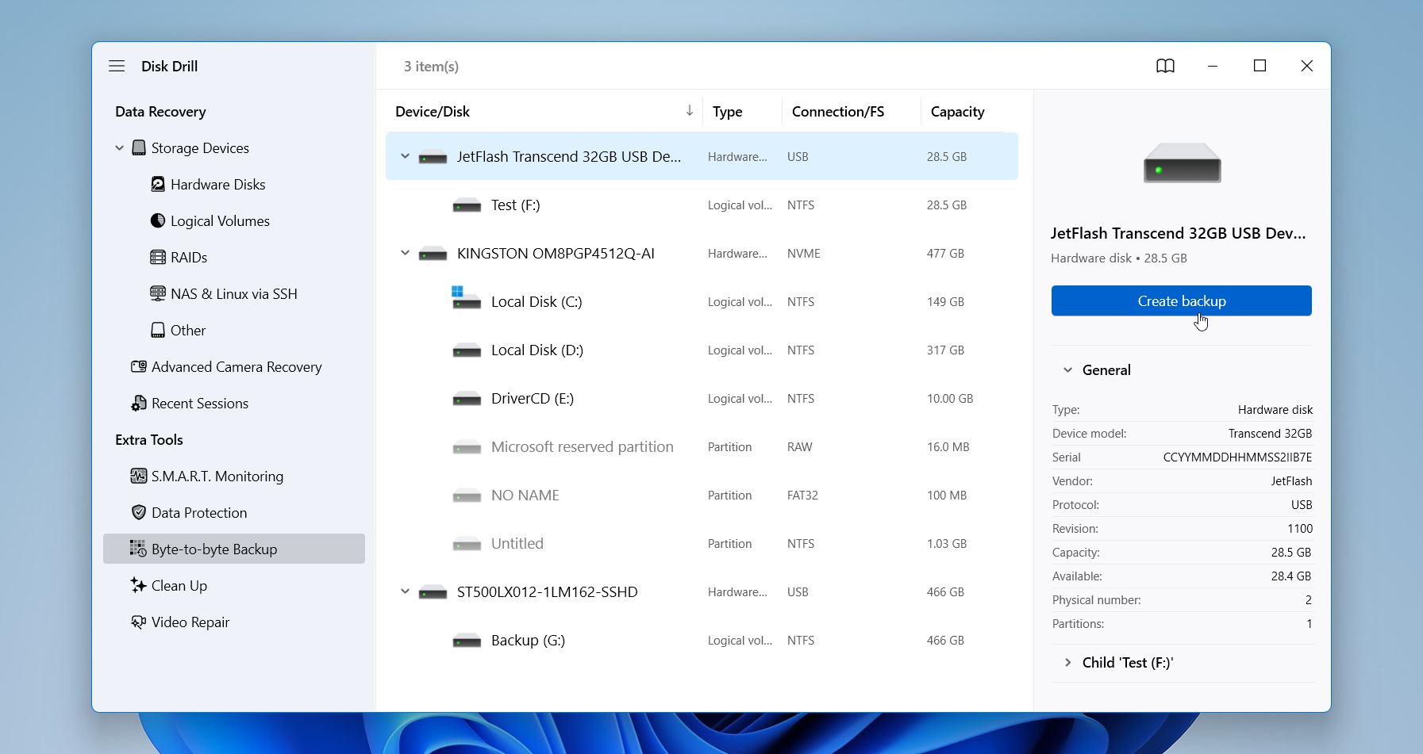1423x754 pixels.
Task: Click the Advanced Camera Recovery icon
Action: click(139, 366)
